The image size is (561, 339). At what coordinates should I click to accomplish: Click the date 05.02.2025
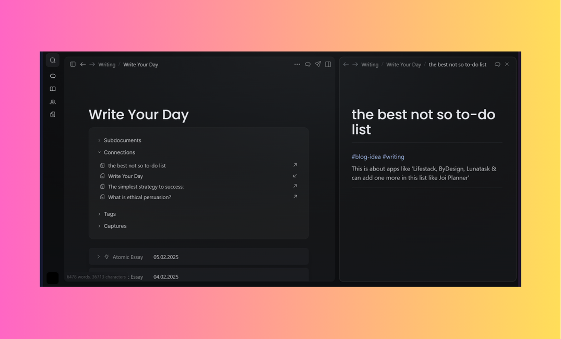pyautogui.click(x=166, y=257)
